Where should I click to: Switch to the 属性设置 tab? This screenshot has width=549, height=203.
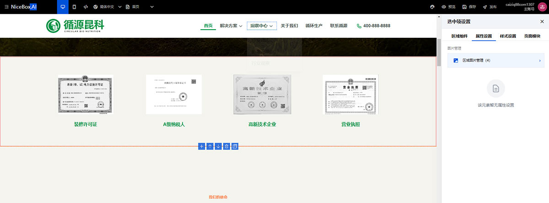click(x=484, y=36)
